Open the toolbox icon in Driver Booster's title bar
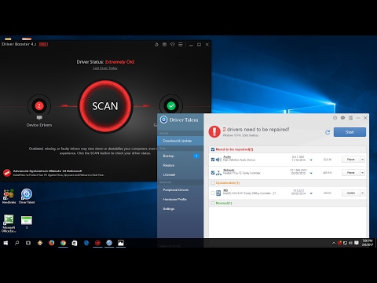The height and width of the screenshot is (283, 377). 164,45
